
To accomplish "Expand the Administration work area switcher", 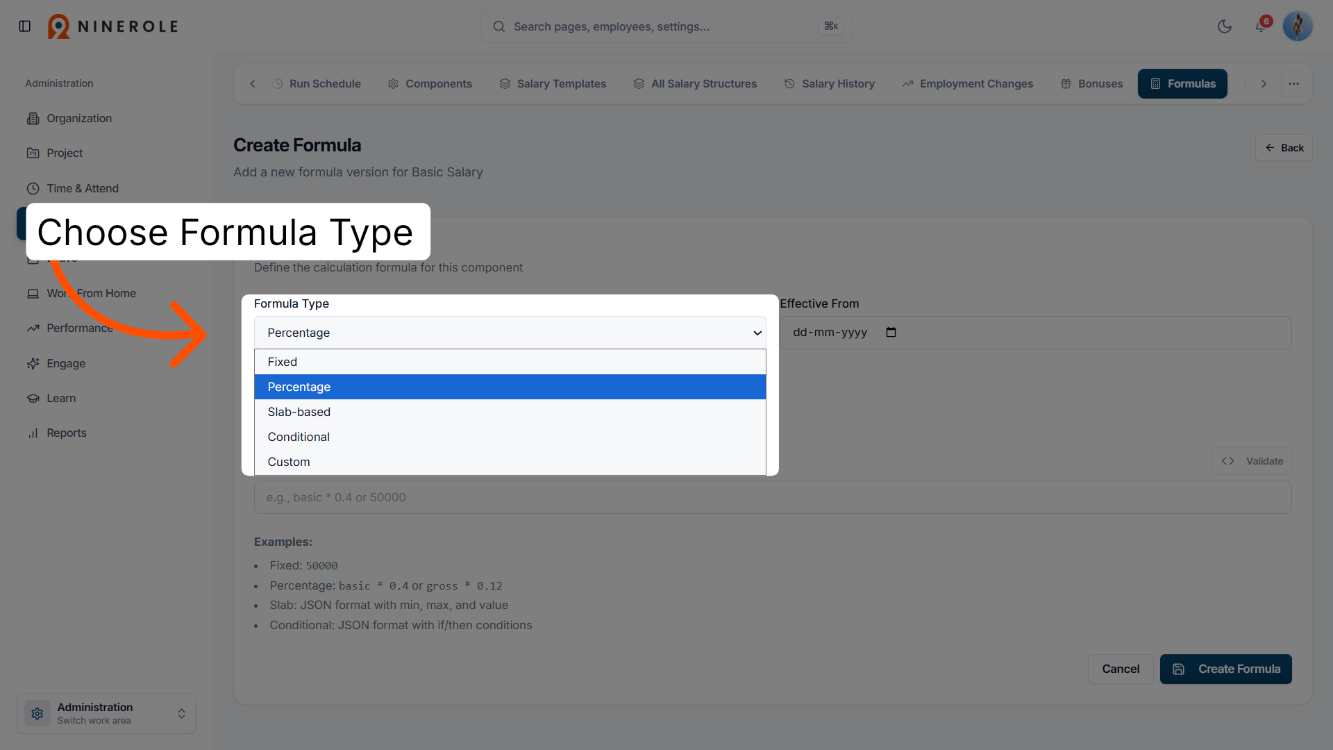I will [x=106, y=713].
